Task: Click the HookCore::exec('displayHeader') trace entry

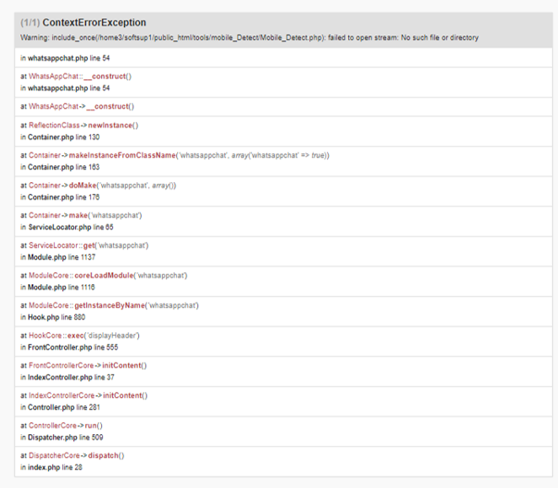Action: 283,341
